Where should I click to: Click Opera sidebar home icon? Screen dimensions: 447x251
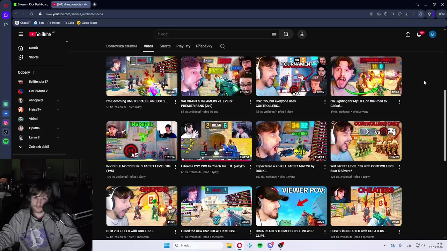6,15
